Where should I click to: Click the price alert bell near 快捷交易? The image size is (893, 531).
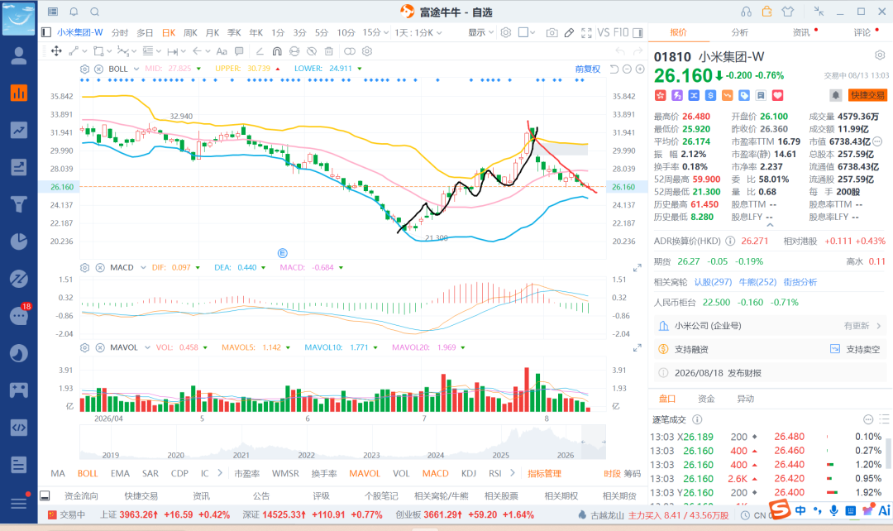835,95
